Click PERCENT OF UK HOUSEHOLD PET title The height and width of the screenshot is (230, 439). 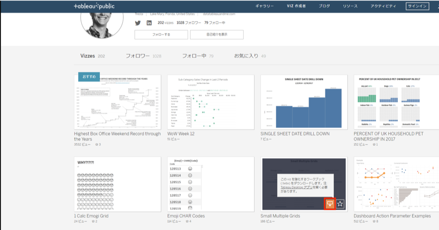click(389, 136)
